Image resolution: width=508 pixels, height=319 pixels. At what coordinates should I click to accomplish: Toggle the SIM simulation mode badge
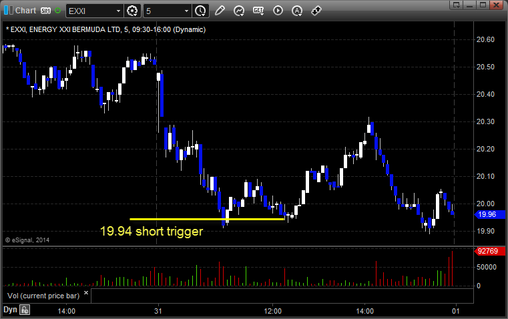coord(45,11)
